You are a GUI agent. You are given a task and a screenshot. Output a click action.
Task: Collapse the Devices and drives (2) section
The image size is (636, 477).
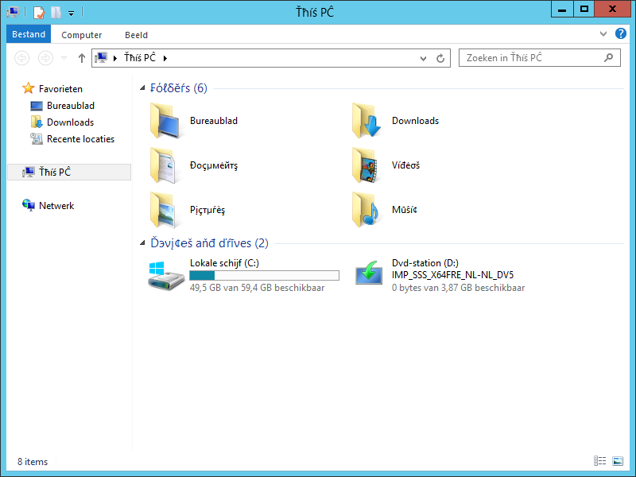click(x=143, y=243)
